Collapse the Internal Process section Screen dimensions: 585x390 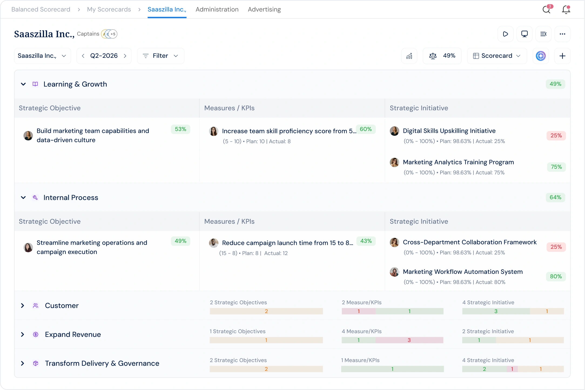tap(23, 198)
